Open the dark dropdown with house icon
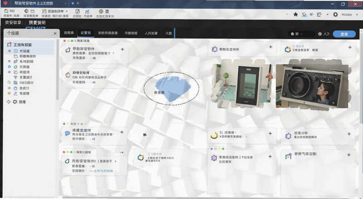Screen dimensions: 363x199 301,34
